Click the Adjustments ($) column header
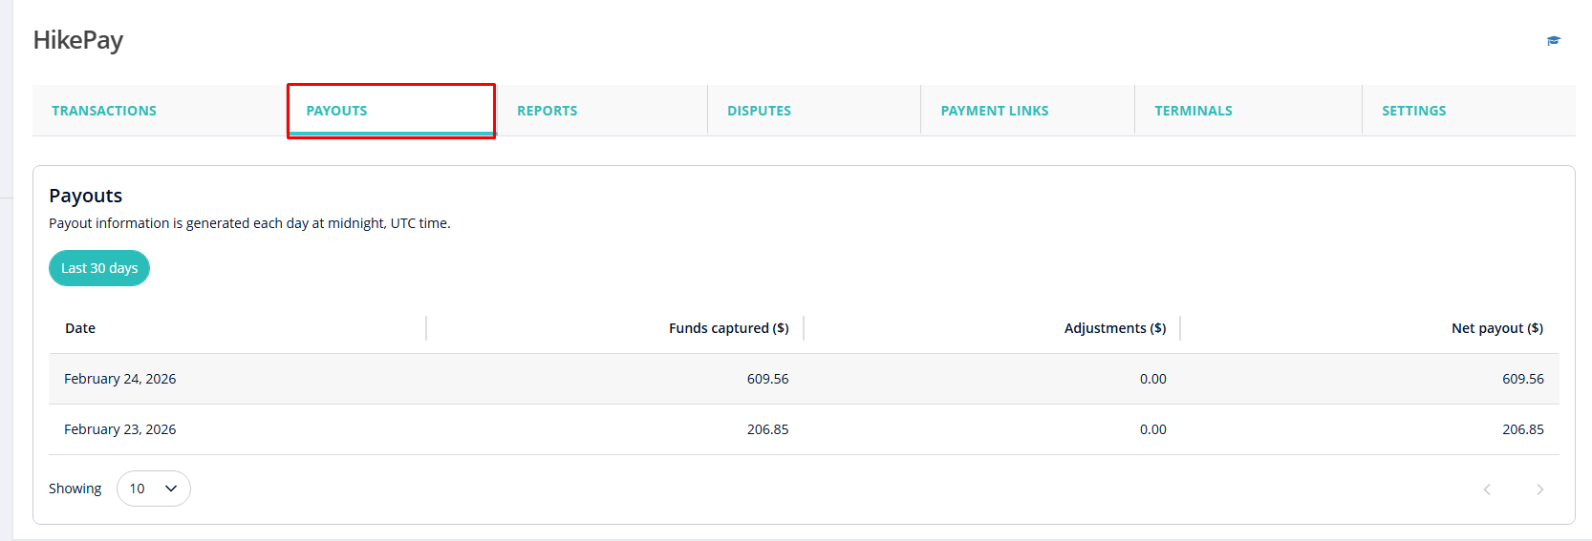Screen dimensions: 1592x541 coord(1114,328)
